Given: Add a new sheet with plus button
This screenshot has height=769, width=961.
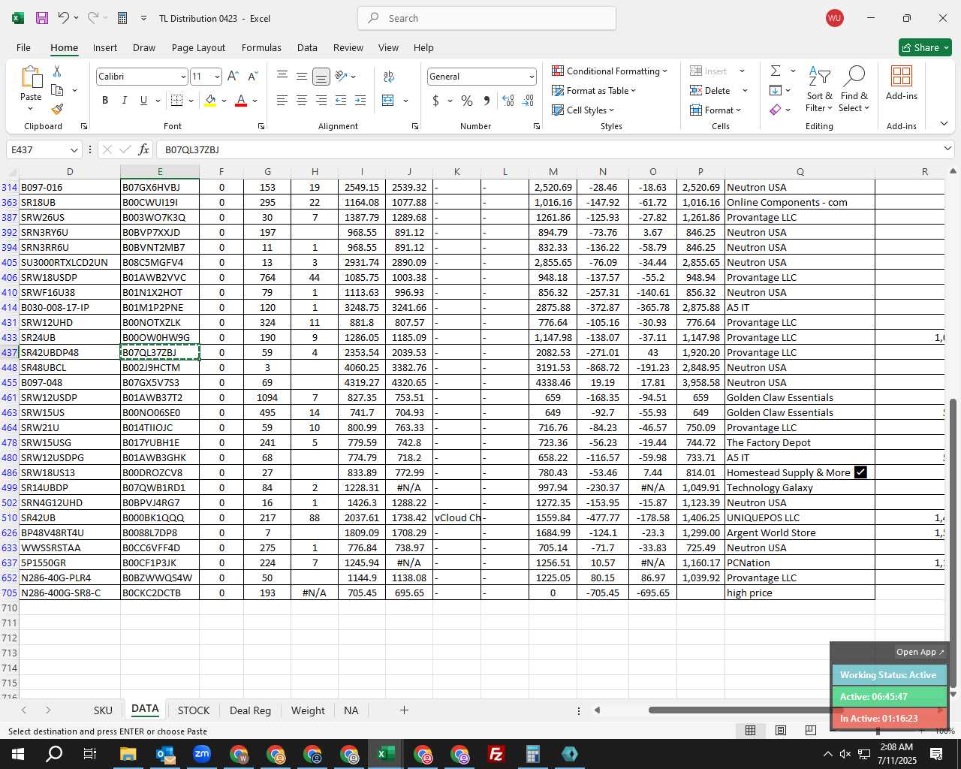Looking at the screenshot, I should (x=404, y=710).
